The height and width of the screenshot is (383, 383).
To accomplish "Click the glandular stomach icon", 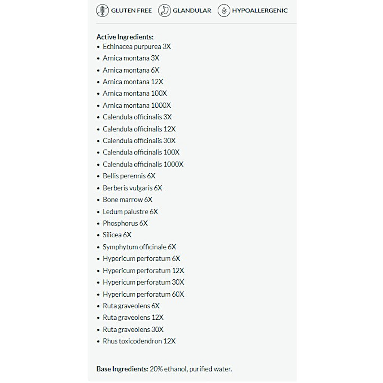I will point(164,10).
